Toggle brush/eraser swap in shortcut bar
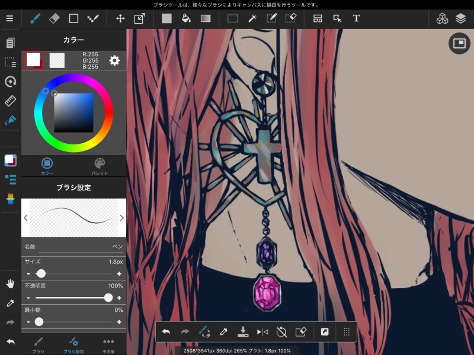This screenshot has height=355, width=474. [204, 332]
